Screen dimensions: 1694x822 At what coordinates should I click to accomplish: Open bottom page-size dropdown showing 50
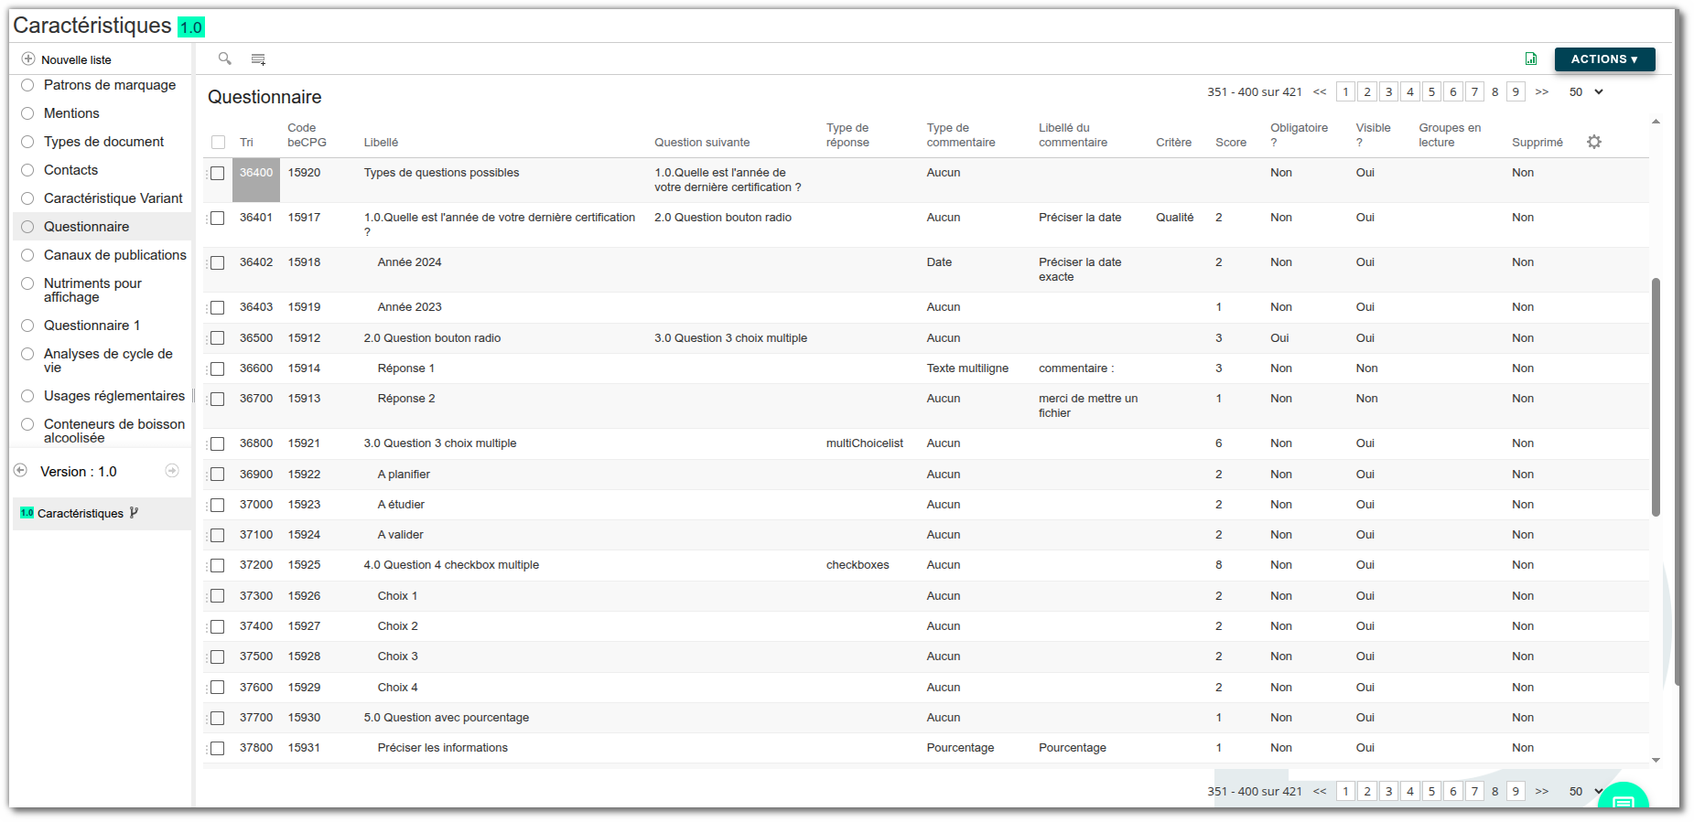pos(1586,791)
